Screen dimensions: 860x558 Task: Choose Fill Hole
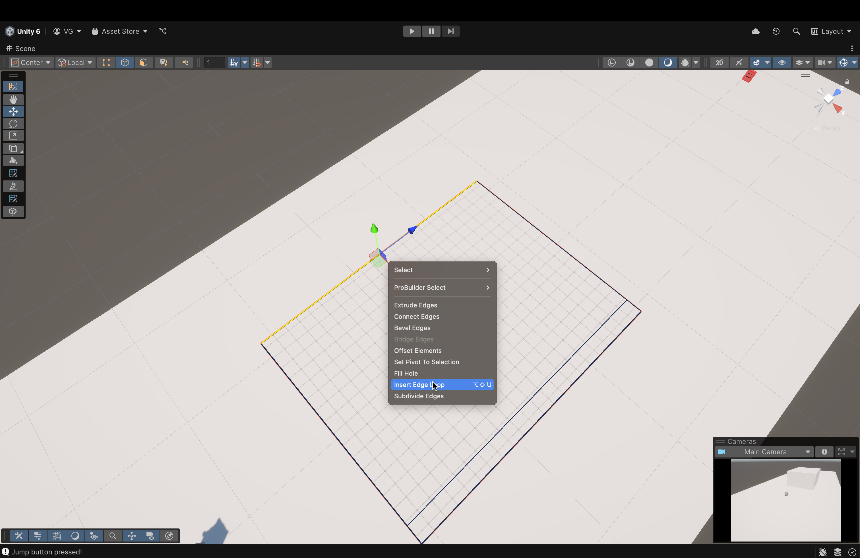(x=442, y=374)
